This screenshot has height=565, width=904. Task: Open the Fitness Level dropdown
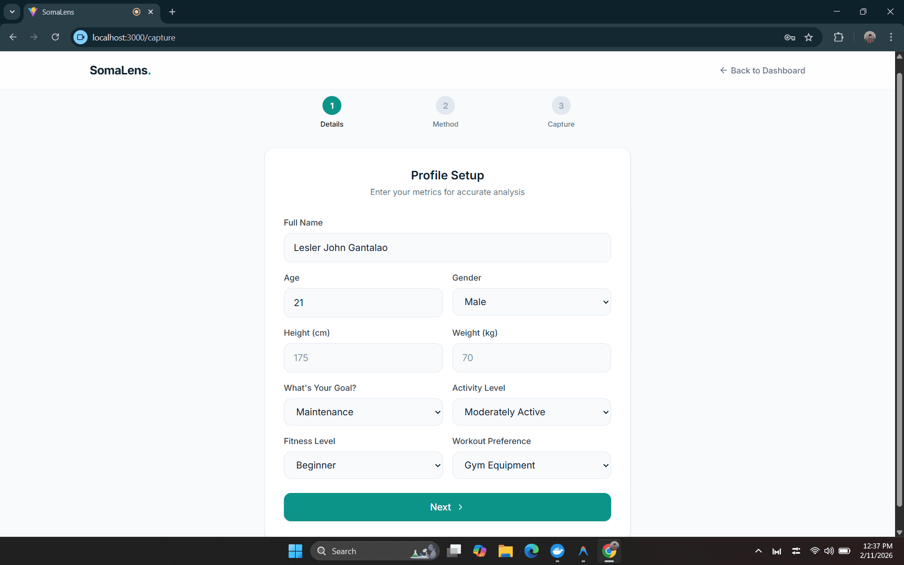click(363, 465)
